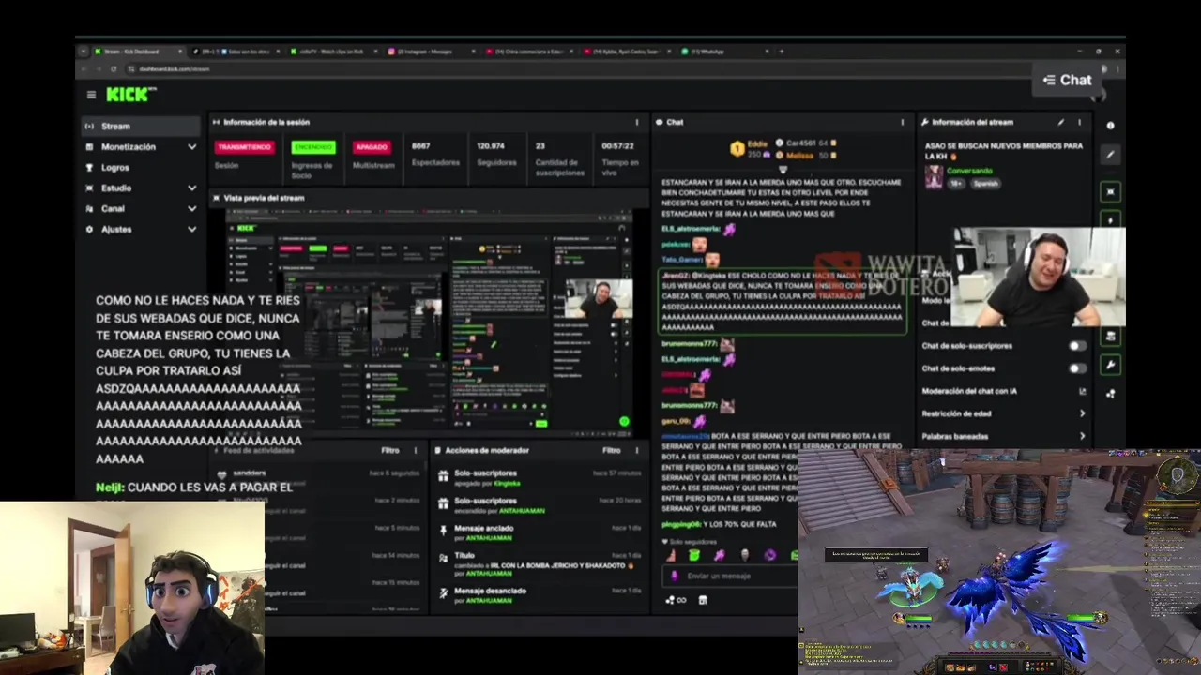Open Acciones de moderador three-dot menu
Image resolution: width=1201 pixels, height=675 pixels.
tap(637, 451)
